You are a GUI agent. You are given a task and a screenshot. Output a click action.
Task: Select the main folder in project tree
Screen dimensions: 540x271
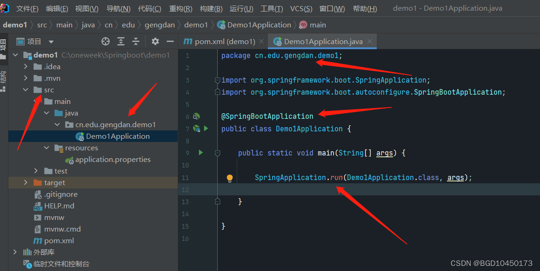coord(62,102)
